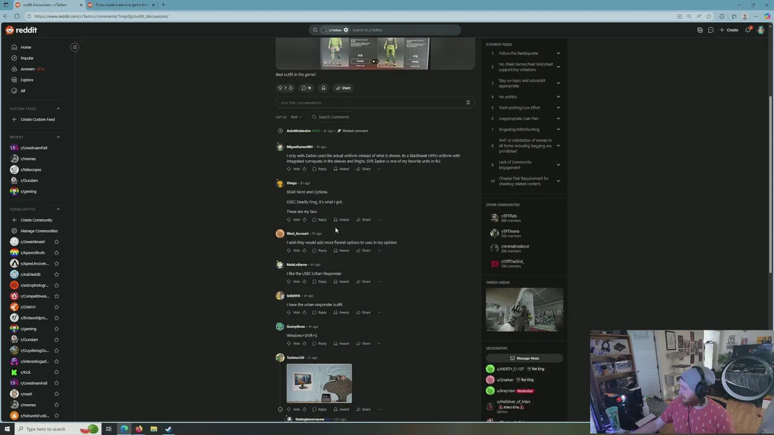
Task: Click Create post button
Action: click(729, 30)
